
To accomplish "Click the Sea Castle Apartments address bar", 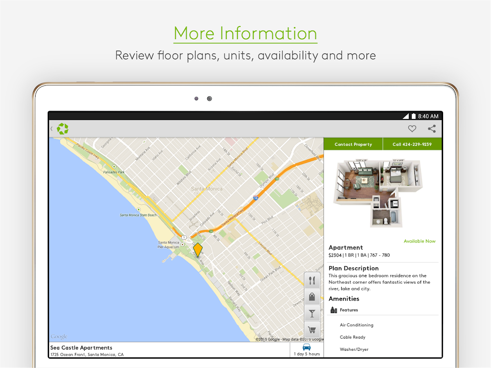I will 123,350.
